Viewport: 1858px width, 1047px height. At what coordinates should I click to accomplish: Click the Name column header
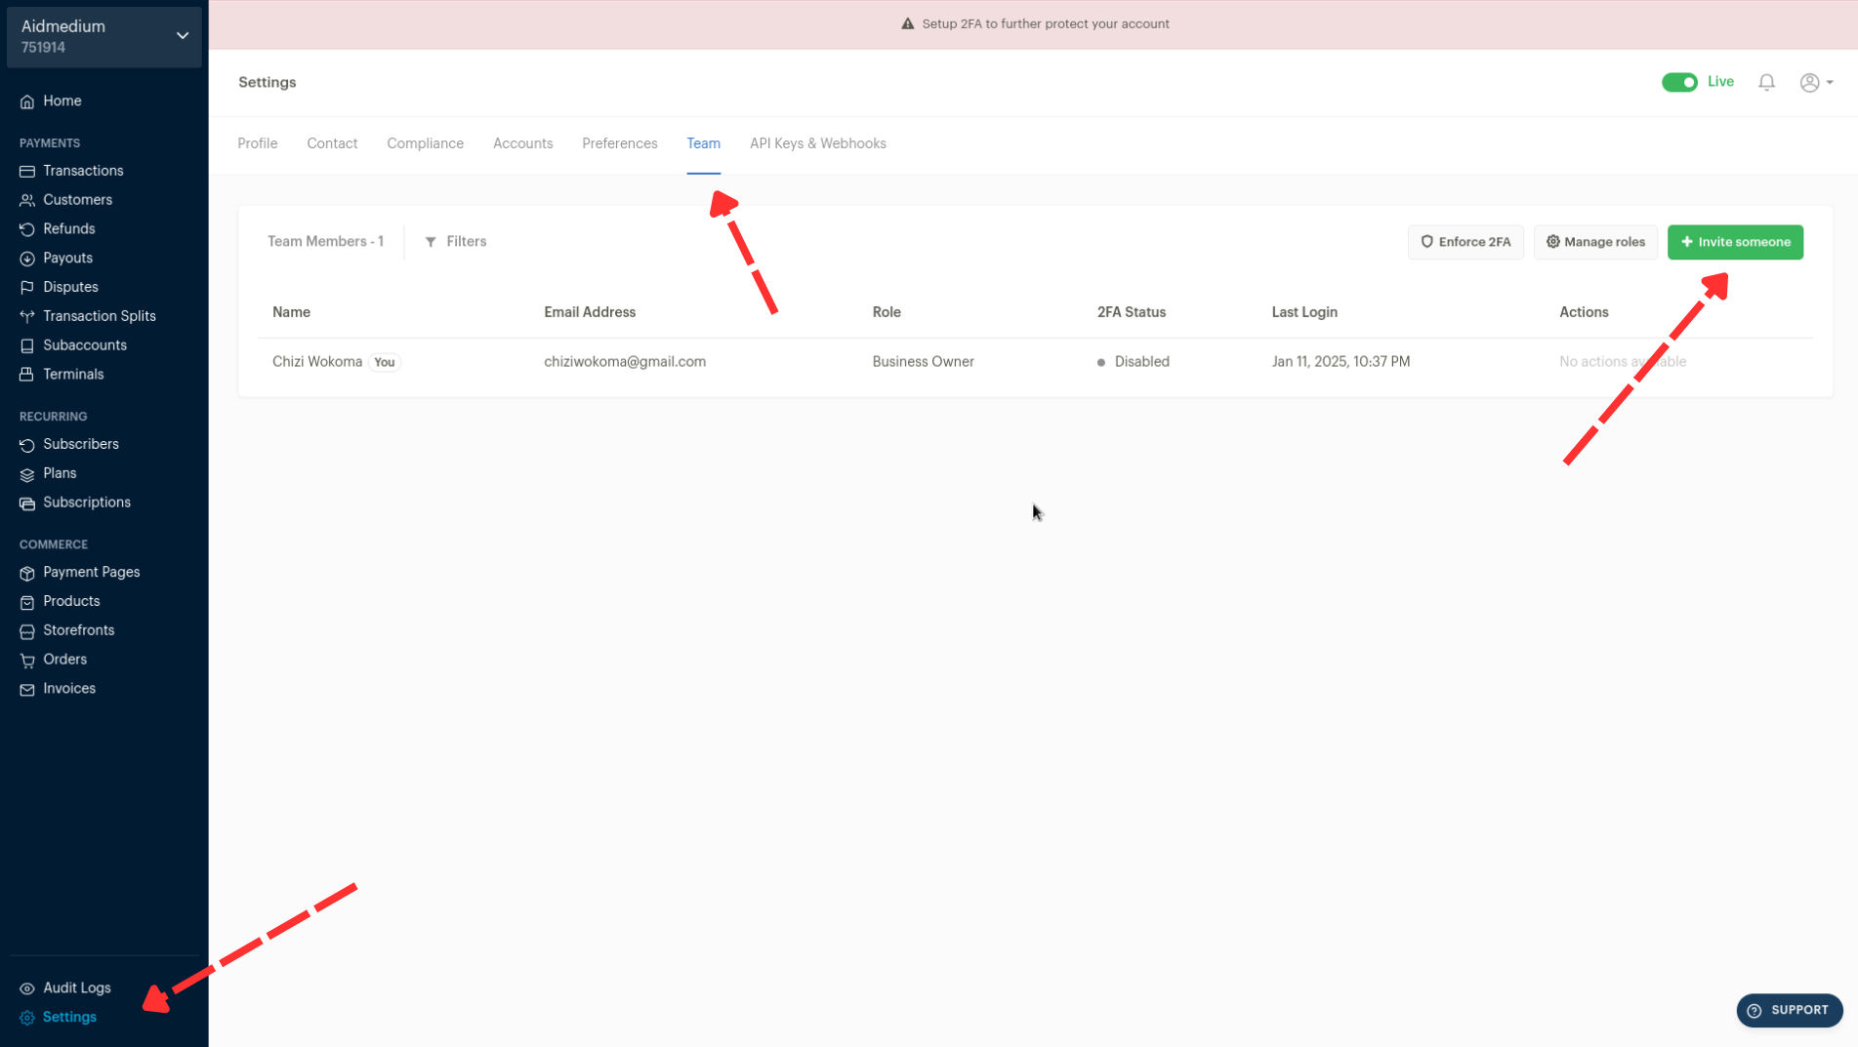291,312
